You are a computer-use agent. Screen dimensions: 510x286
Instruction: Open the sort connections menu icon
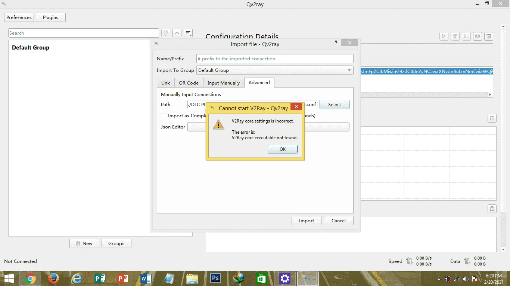coord(188,33)
